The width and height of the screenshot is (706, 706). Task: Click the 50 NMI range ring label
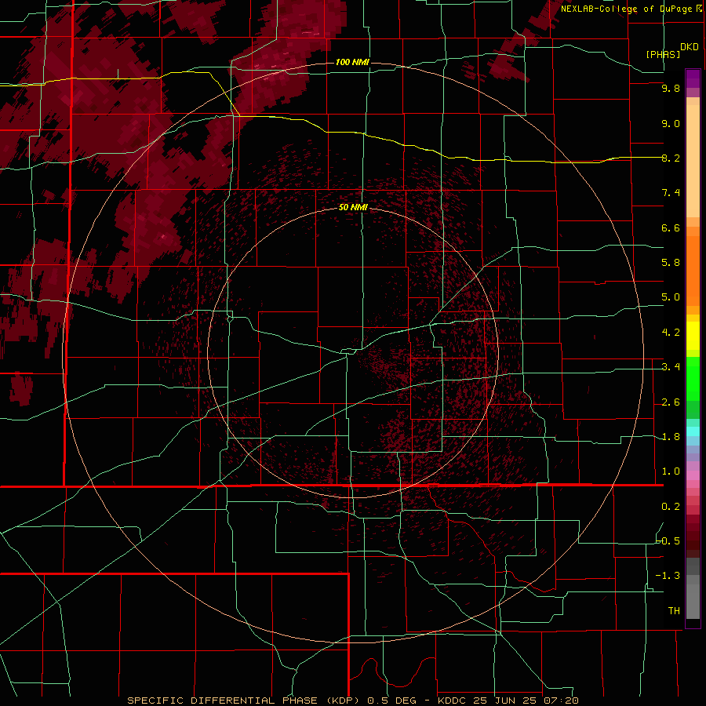[354, 208]
